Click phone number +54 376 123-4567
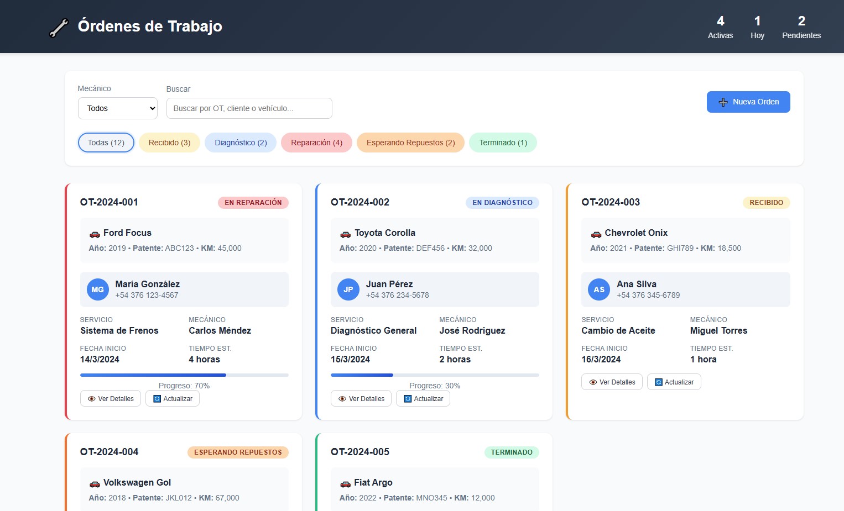844x511 pixels. 147,296
